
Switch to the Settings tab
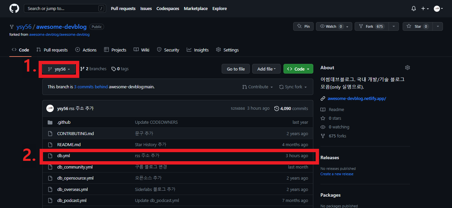pos(227,50)
